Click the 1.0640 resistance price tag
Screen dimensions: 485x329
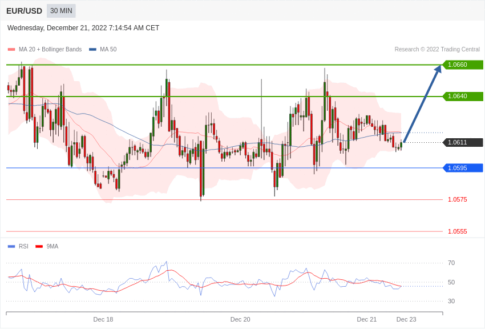tap(463, 97)
